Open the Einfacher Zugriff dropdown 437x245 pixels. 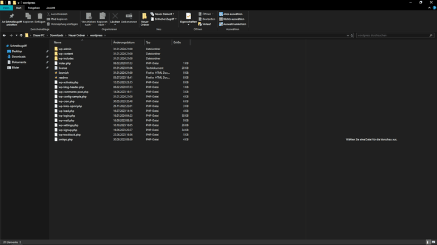coord(164,19)
